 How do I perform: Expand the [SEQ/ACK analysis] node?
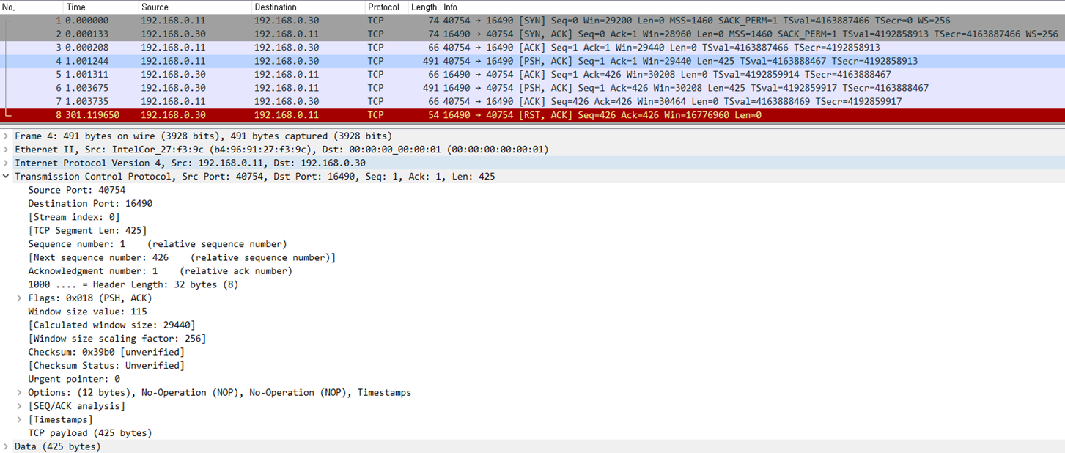20,406
